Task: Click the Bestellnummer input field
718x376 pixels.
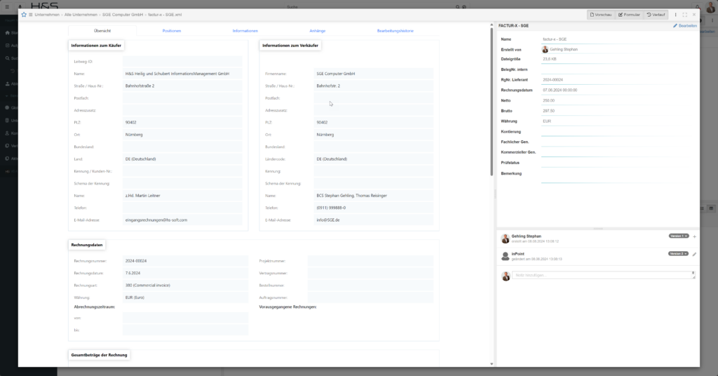Action: click(x=370, y=285)
